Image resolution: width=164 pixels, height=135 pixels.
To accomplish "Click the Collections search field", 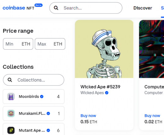I will coord(33,80).
